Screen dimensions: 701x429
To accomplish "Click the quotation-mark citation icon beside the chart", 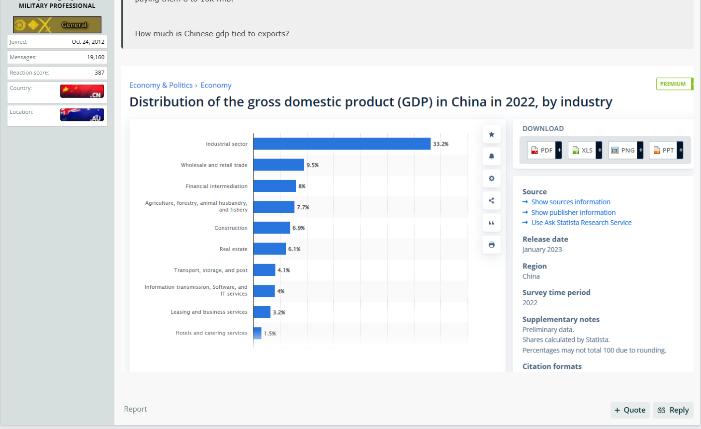I will [491, 223].
